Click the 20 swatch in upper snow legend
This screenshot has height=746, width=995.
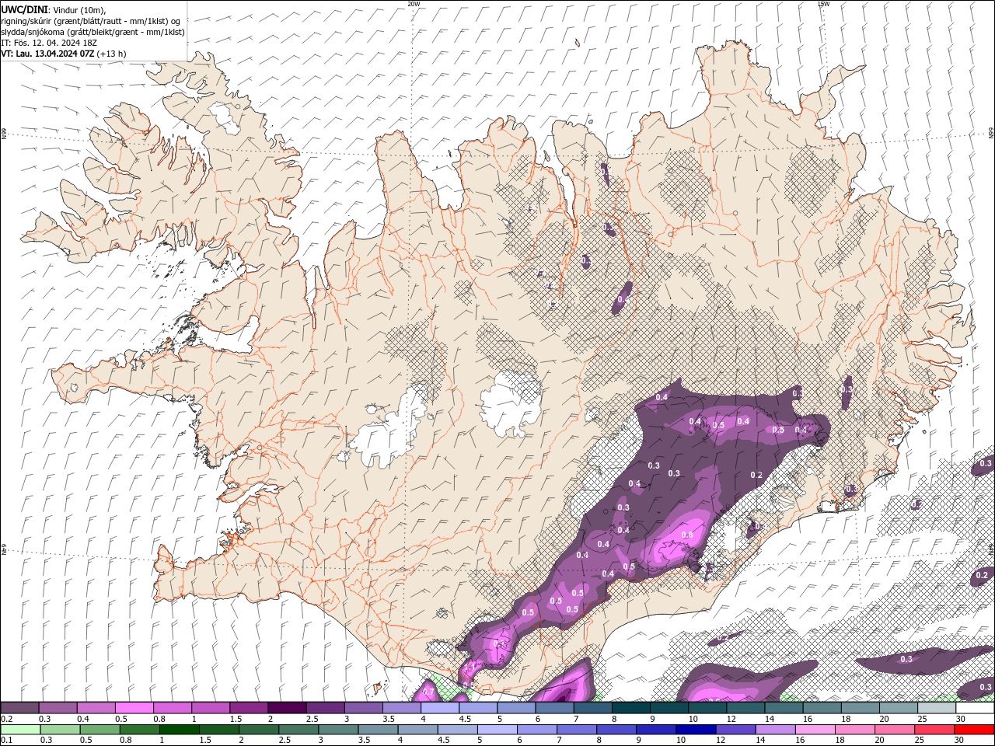pos(898,708)
